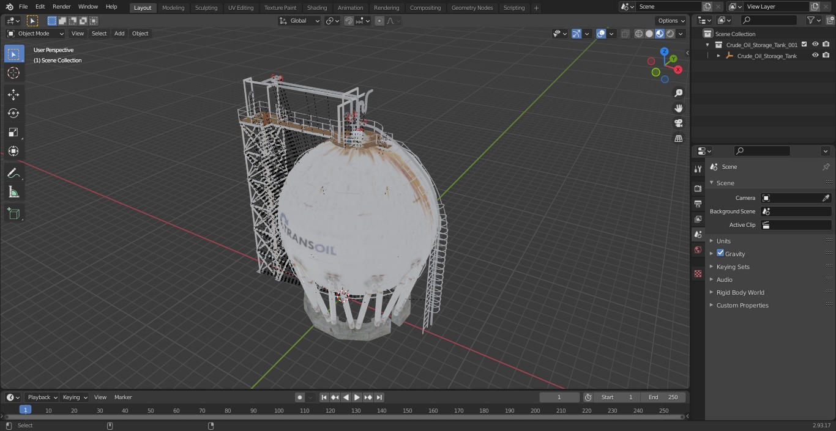Screen dimensions: 836x431
Task: Click the current frame marker at 1
Action: [x=25, y=410]
